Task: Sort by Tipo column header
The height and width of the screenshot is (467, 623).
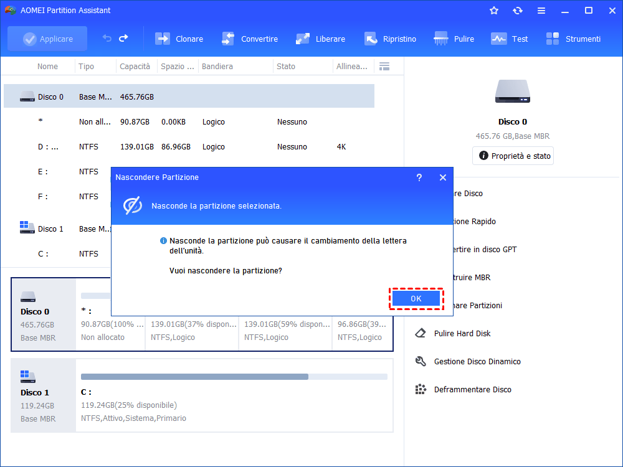Action: tap(86, 67)
